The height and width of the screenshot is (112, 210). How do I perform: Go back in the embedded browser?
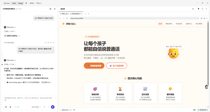tap(60, 18)
